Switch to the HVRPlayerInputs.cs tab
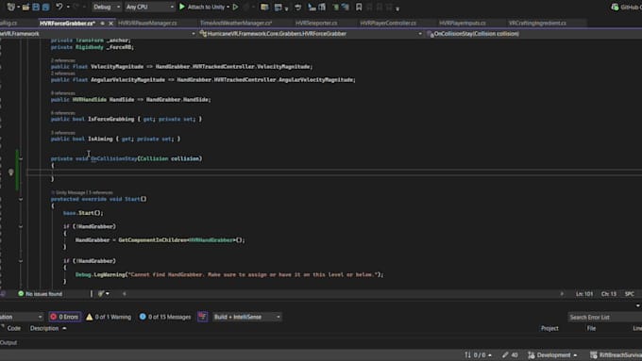The width and height of the screenshot is (642, 361). [x=463, y=24]
